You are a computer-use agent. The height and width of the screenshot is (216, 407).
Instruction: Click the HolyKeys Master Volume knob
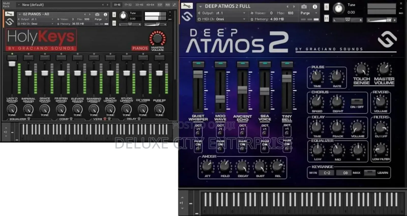(x=157, y=38)
